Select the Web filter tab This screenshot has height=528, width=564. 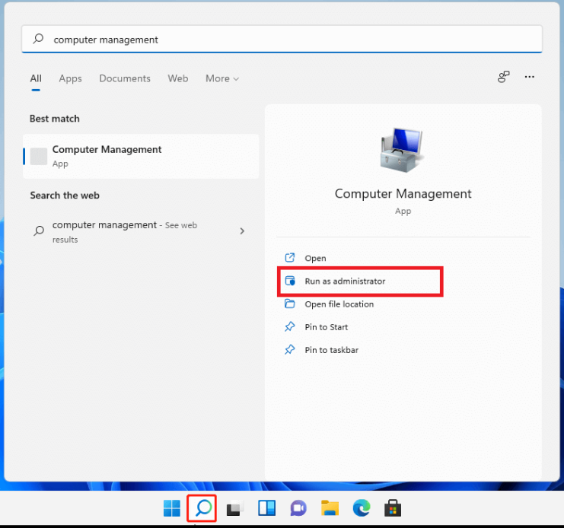178,78
